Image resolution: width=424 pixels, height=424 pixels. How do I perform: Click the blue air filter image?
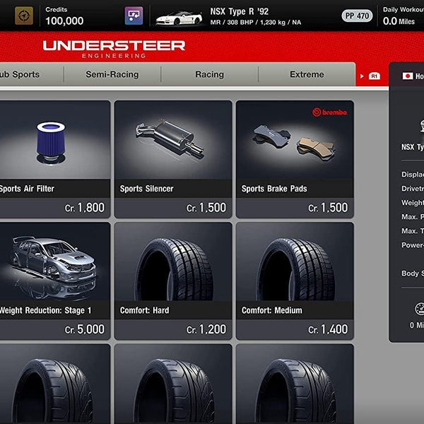51,143
